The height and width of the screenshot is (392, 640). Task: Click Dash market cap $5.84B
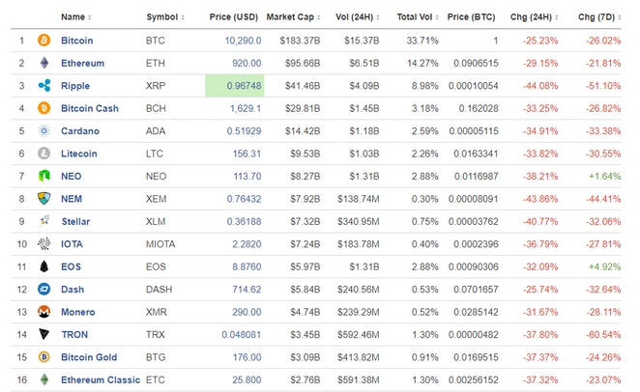[305, 290]
